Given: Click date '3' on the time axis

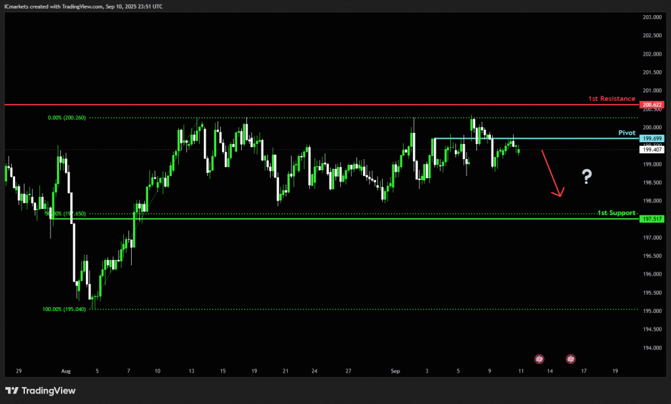Looking at the screenshot, I should pyautogui.click(x=427, y=371).
